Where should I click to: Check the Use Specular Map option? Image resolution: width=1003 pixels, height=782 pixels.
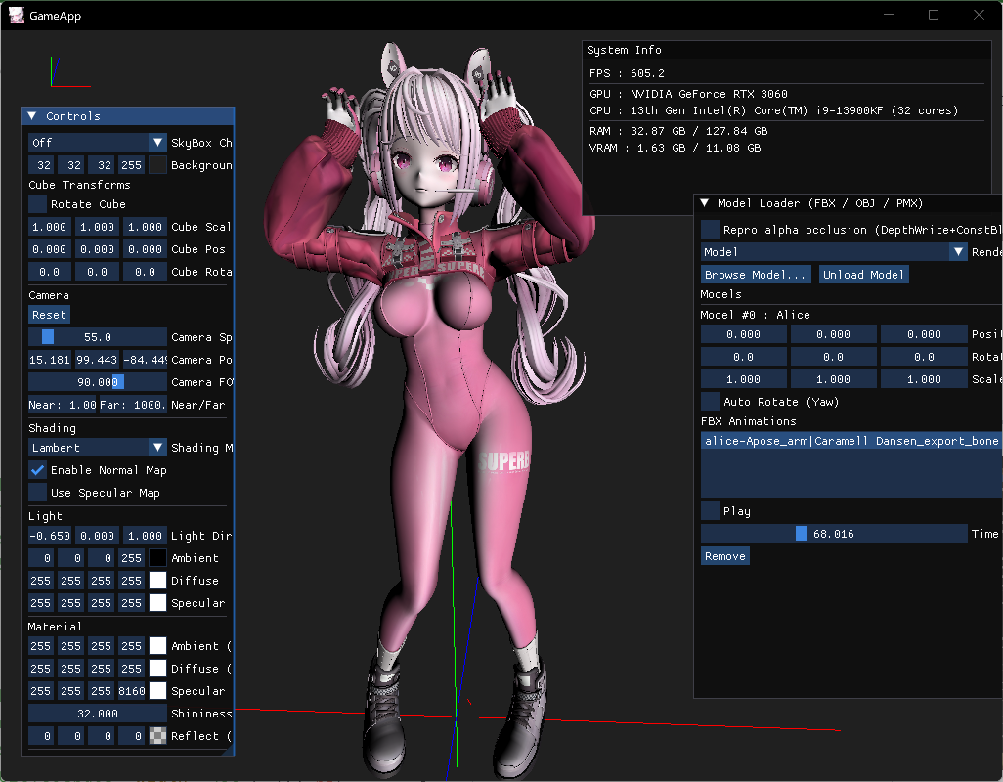click(x=38, y=493)
